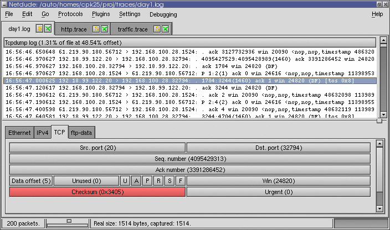This screenshot has height=230, width=390.
Task: Click the Real size 1514 bytes status text
Action: pyautogui.click(x=142, y=223)
